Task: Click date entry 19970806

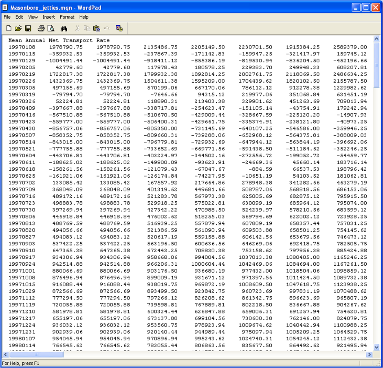Action: tap(22, 216)
